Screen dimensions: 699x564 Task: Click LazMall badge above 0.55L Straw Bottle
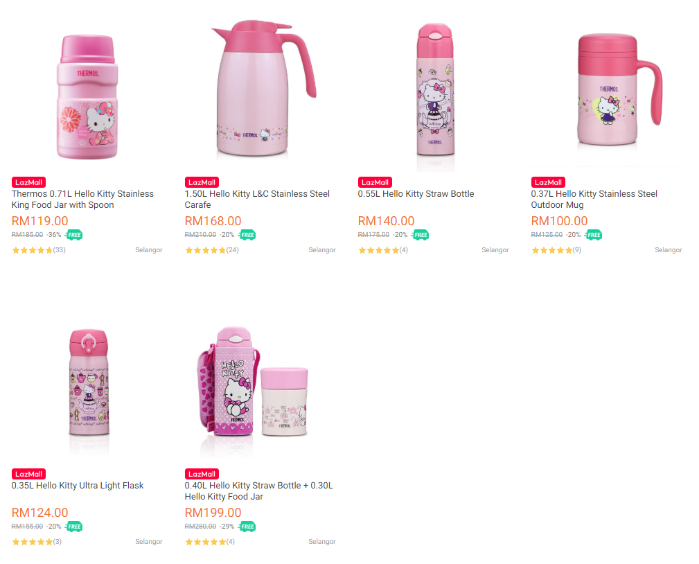[375, 182]
